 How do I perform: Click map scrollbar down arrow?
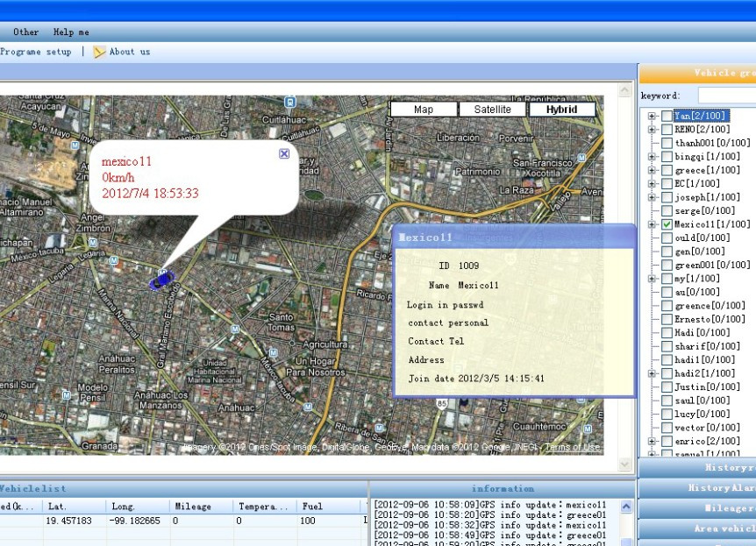[624, 464]
